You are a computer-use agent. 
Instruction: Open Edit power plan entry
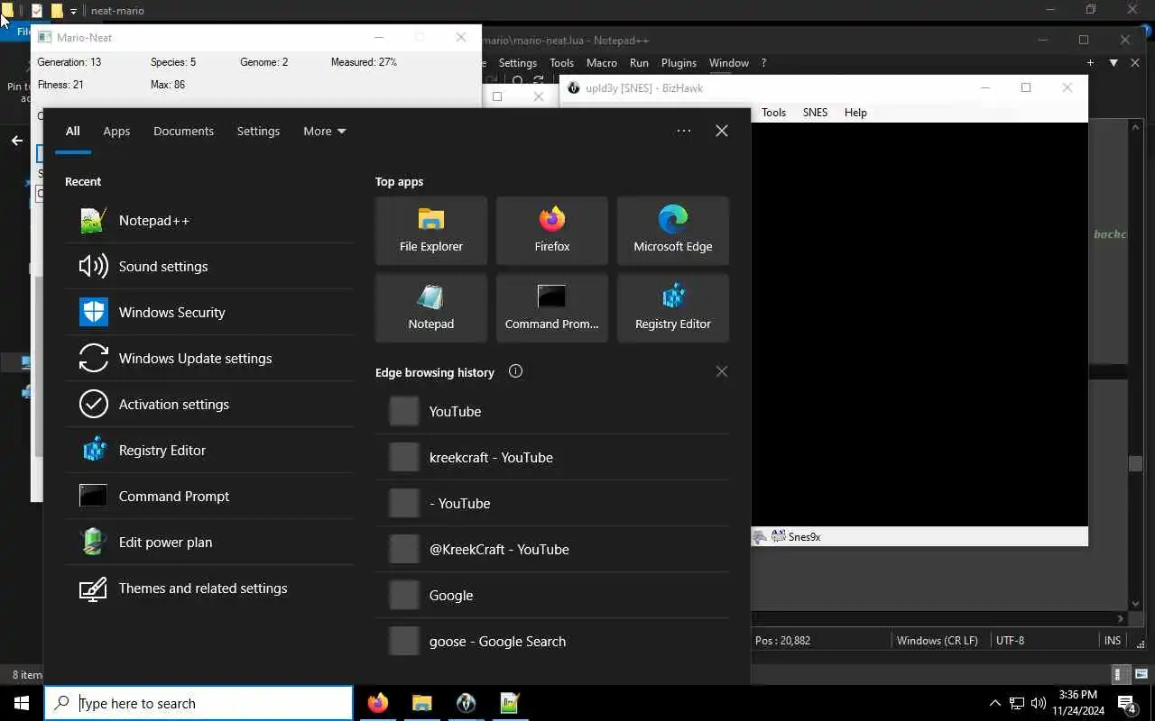click(x=209, y=542)
